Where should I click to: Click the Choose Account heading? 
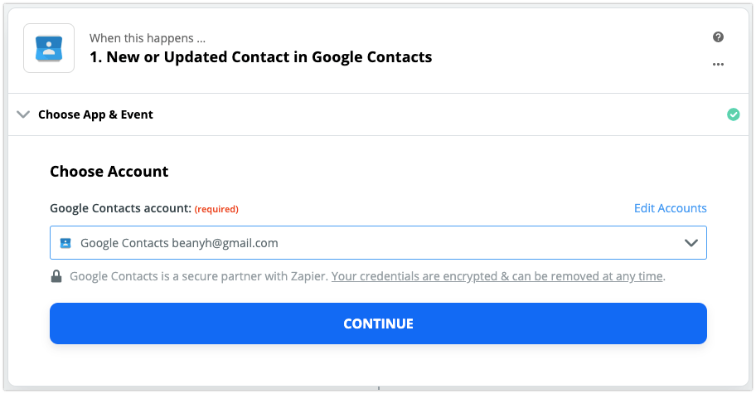tap(109, 172)
